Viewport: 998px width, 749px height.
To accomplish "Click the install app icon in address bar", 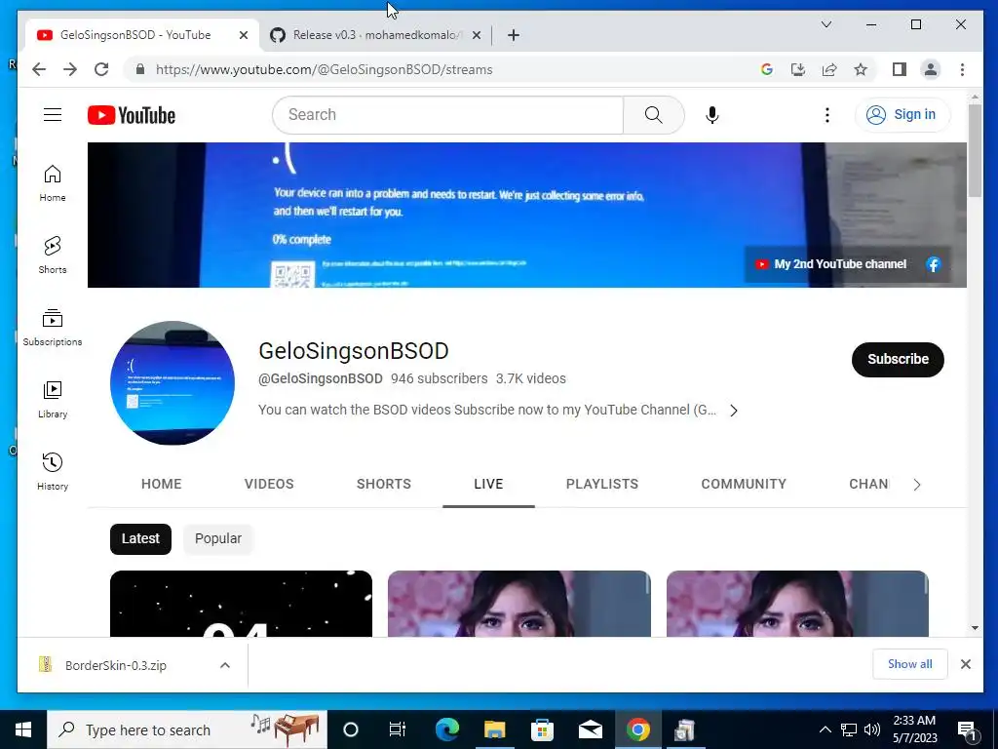I will coord(797,69).
